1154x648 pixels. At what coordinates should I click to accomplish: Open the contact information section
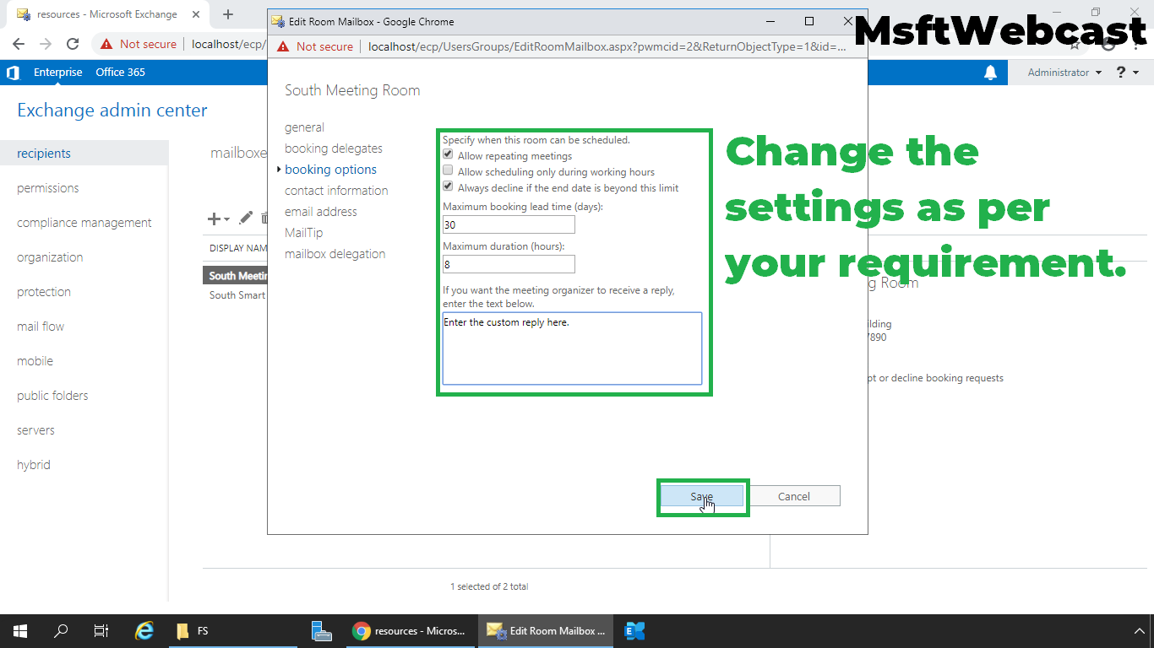click(336, 191)
